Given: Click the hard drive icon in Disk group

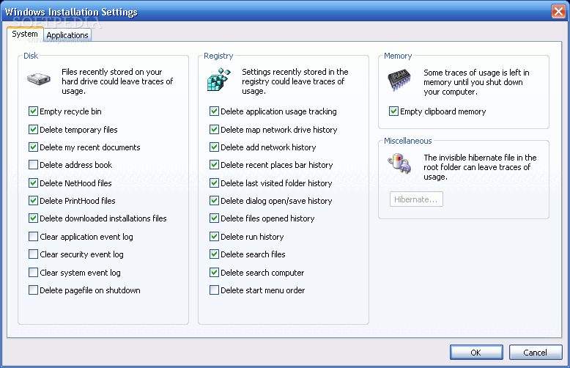Looking at the screenshot, I should coord(39,79).
